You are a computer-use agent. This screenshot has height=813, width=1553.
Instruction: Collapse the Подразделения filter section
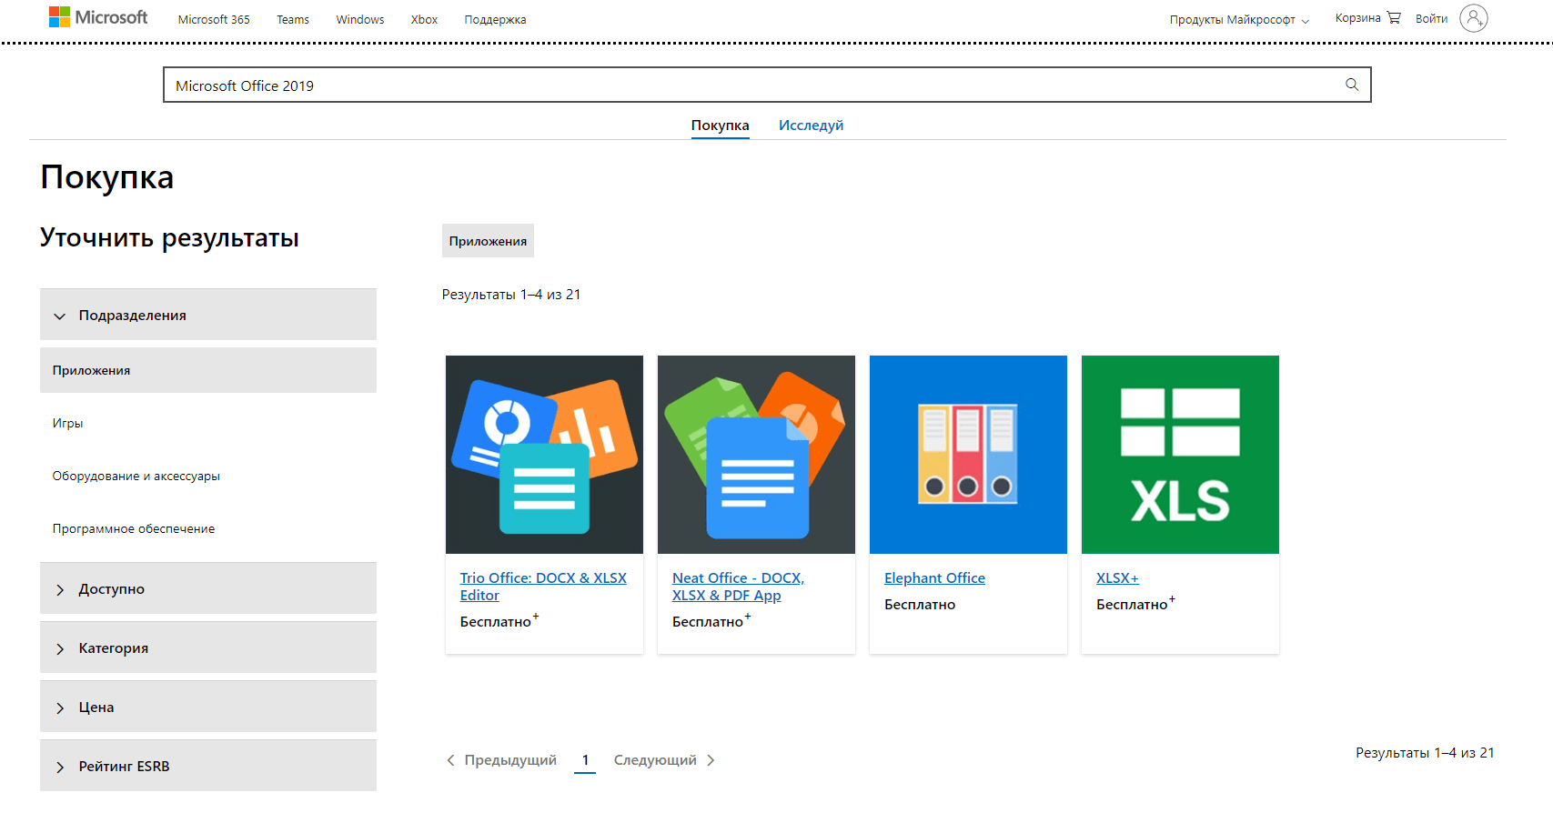click(x=207, y=315)
